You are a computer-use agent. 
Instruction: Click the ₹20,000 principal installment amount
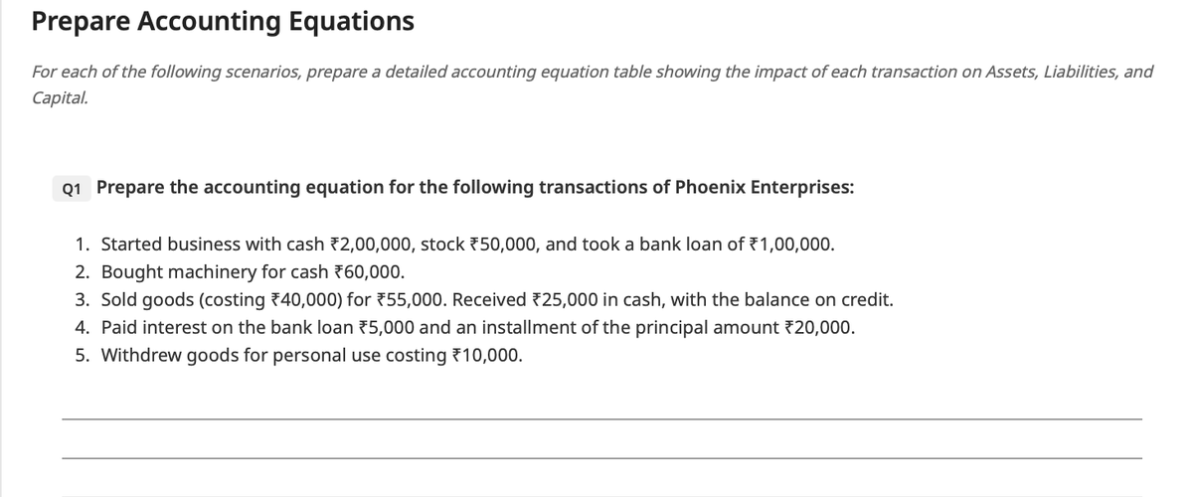pos(819,327)
